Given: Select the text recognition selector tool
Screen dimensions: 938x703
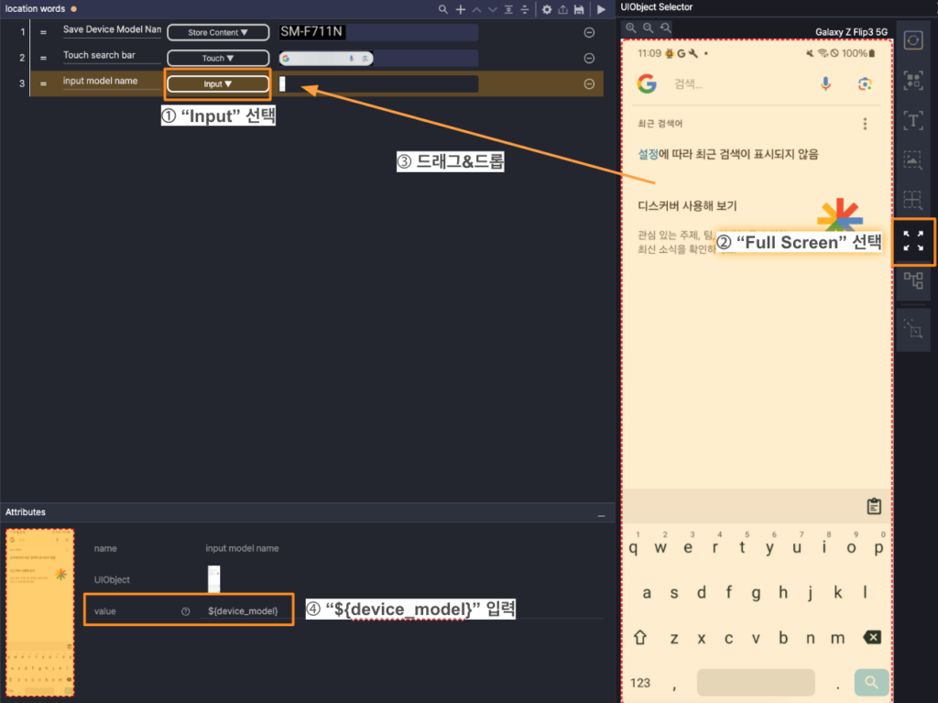Looking at the screenshot, I should coord(913,120).
